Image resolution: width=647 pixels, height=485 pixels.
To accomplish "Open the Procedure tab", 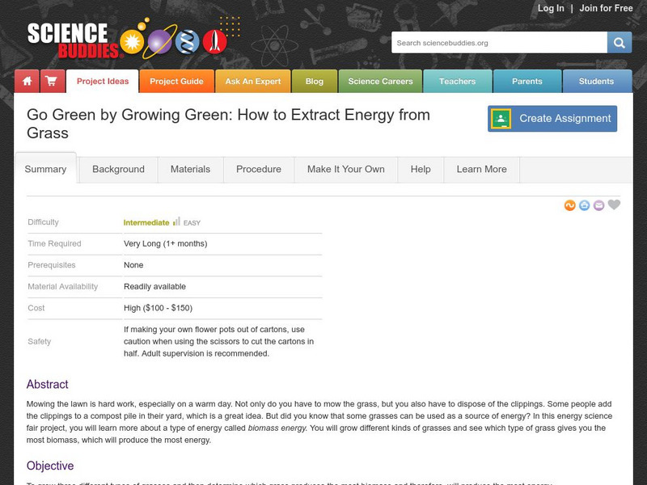I will [x=259, y=170].
